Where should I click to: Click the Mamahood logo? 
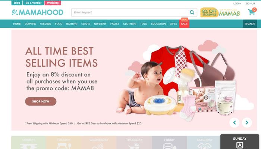37,12
